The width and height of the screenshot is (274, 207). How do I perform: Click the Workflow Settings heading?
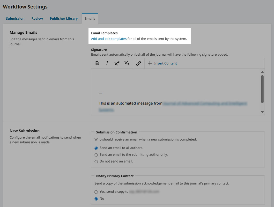point(25,7)
